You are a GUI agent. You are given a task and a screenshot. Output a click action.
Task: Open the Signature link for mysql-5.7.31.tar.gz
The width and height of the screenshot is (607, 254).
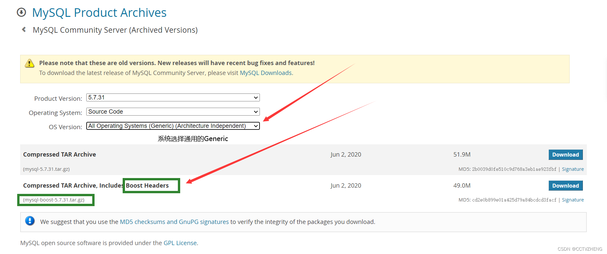(573, 169)
